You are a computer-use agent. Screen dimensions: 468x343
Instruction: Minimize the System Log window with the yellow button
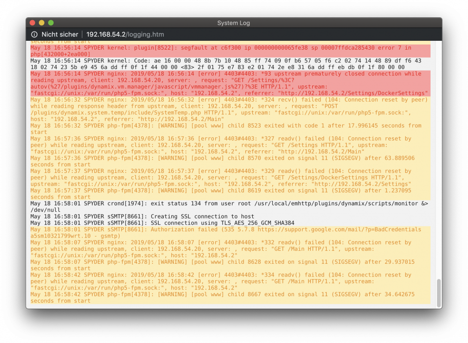point(42,22)
